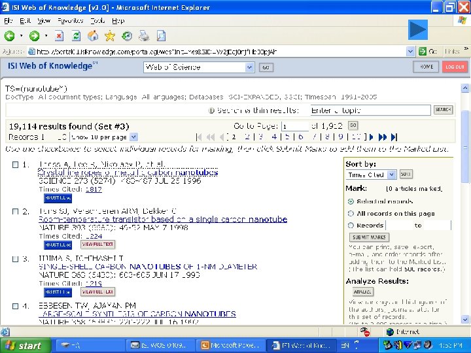This screenshot has width=471, height=353.
Task: Open the History toolbar icon
Action: pyautogui.click(x=127, y=36)
